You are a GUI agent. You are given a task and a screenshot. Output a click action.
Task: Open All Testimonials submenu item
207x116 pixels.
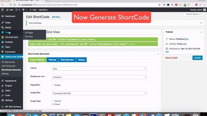tap(8, 62)
